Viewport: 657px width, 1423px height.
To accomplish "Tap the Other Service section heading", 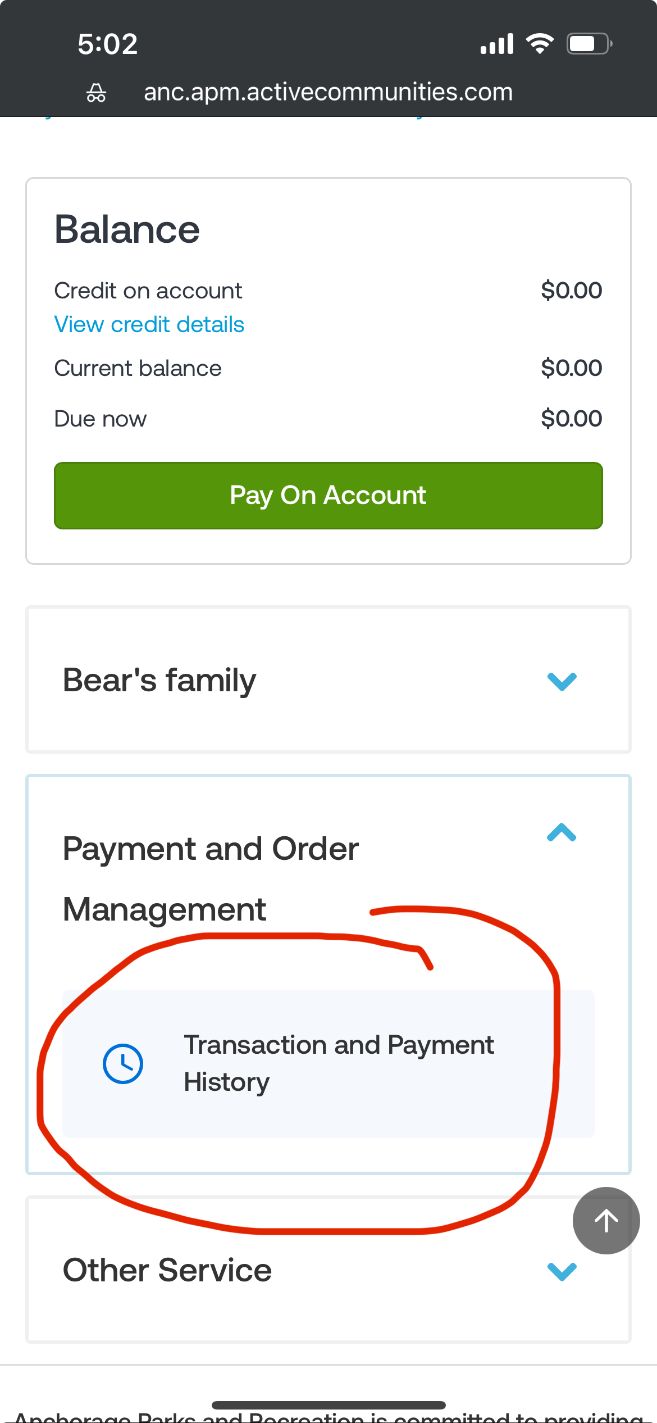I will point(167,1270).
